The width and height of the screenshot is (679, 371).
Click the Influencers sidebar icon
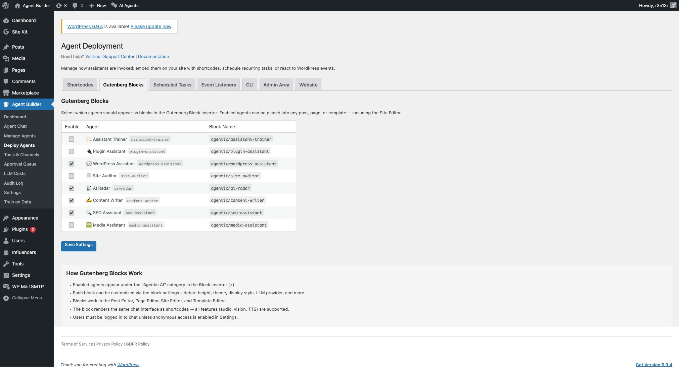click(x=6, y=252)
